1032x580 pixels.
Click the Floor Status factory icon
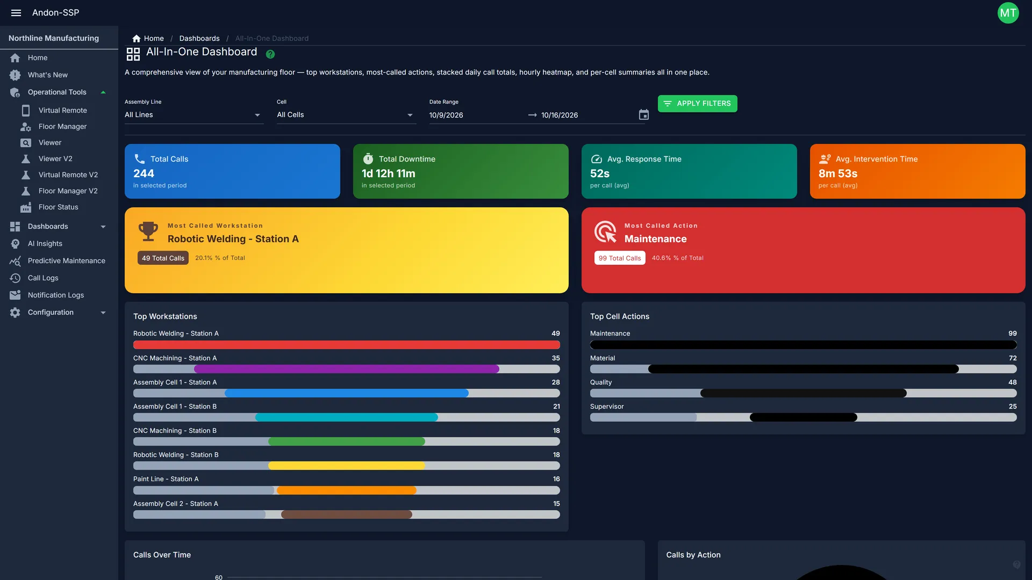tap(26, 207)
